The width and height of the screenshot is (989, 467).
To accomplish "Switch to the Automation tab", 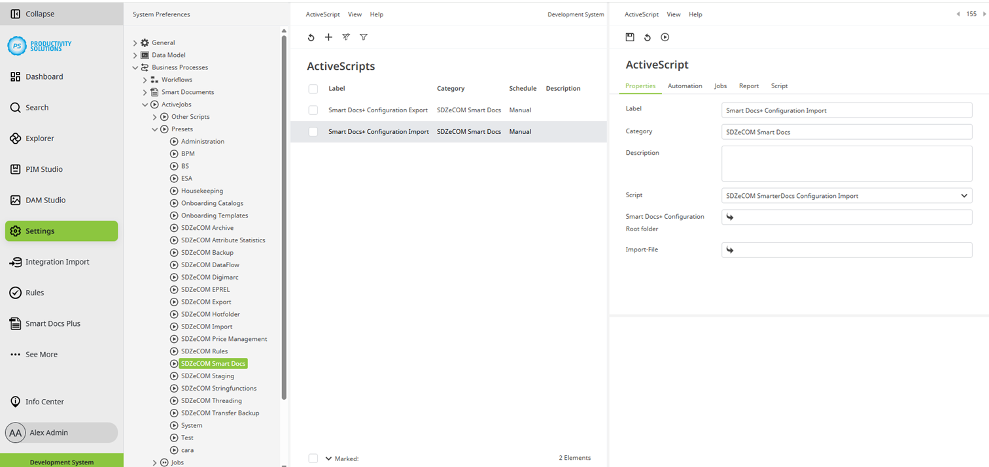I will pos(684,86).
